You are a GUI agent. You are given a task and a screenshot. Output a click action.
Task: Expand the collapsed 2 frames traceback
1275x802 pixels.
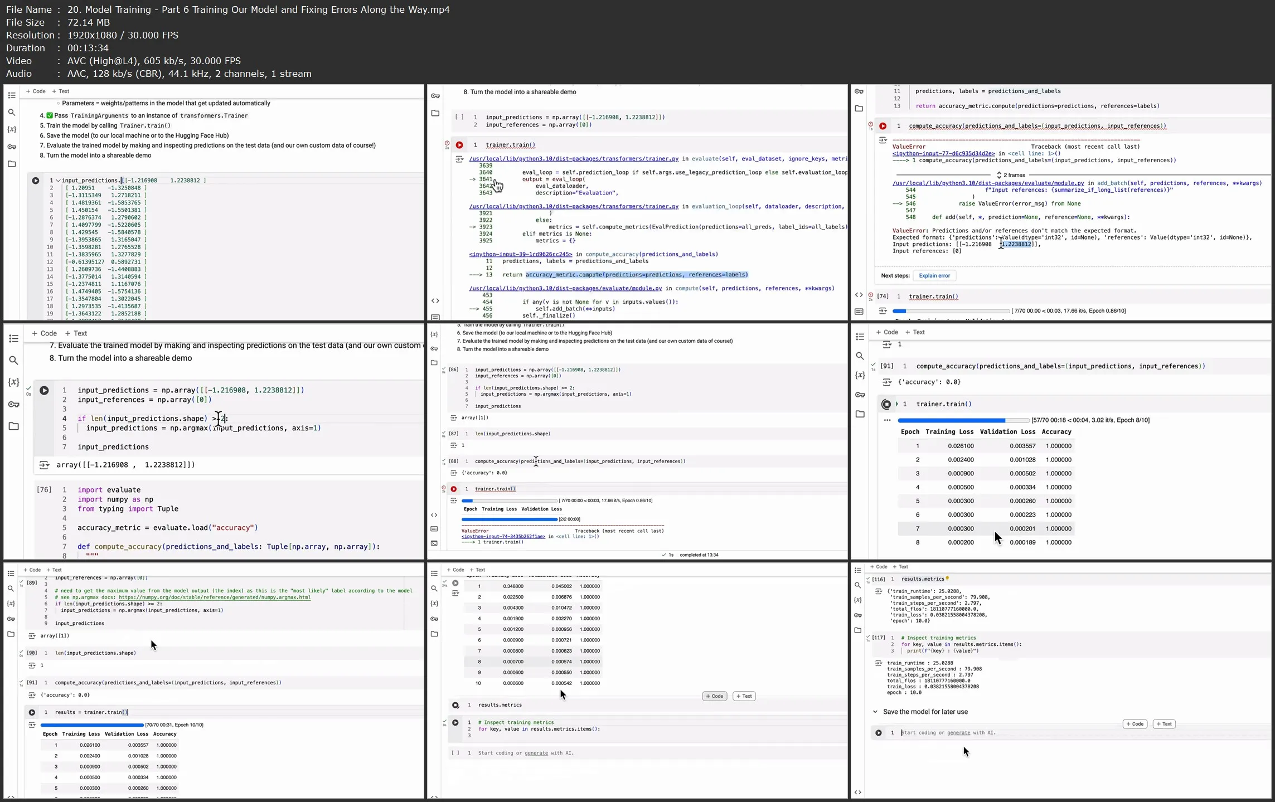point(1010,175)
